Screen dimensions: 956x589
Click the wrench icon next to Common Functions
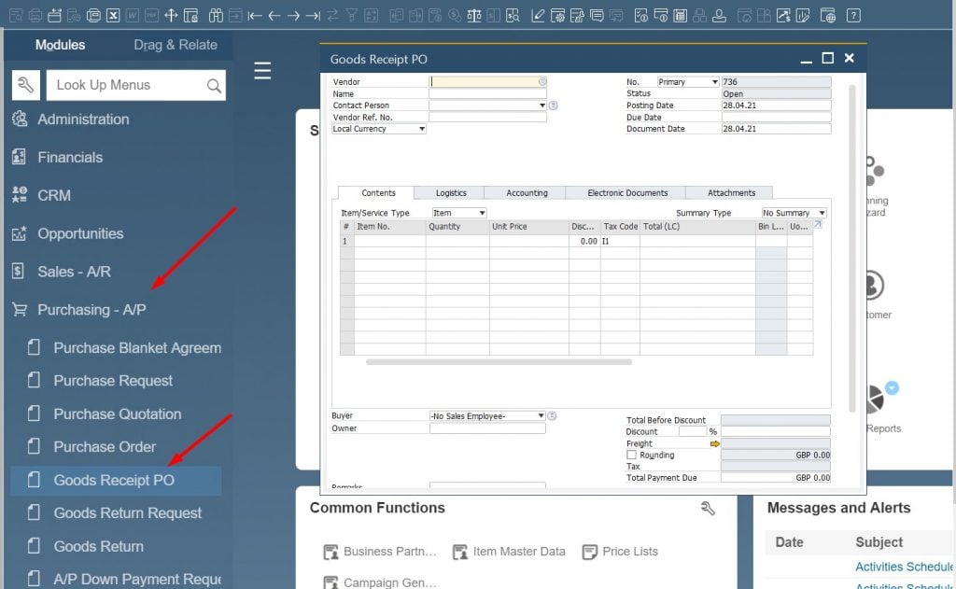pos(708,510)
